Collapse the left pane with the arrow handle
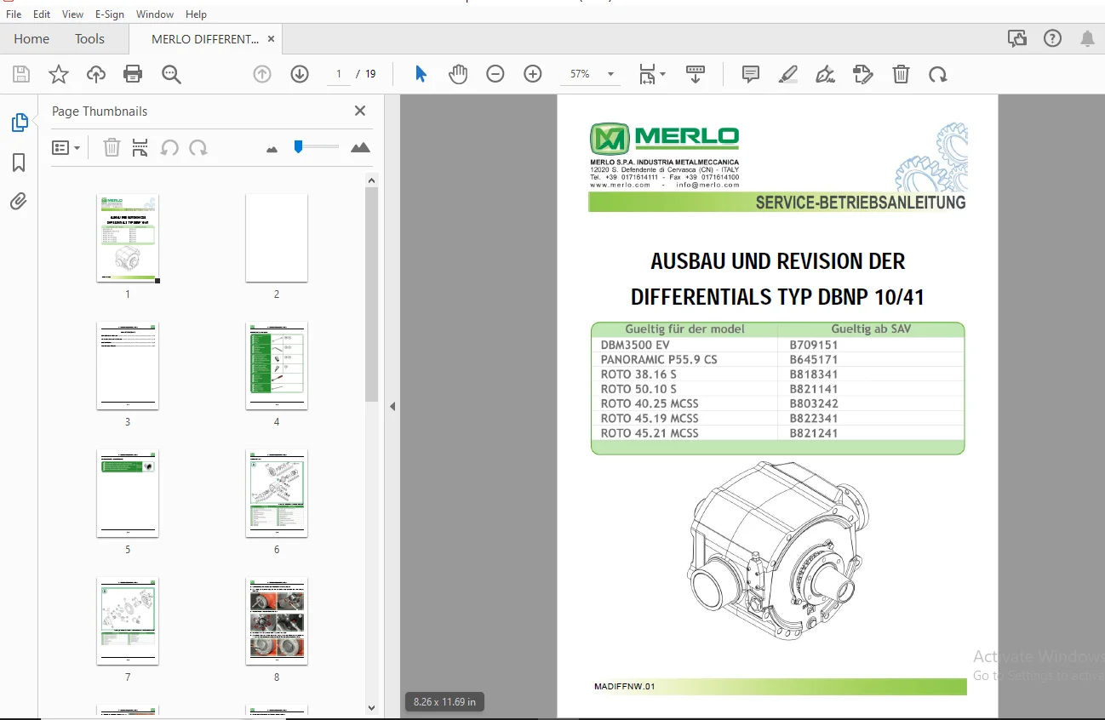This screenshot has width=1105, height=720. pos(392,407)
